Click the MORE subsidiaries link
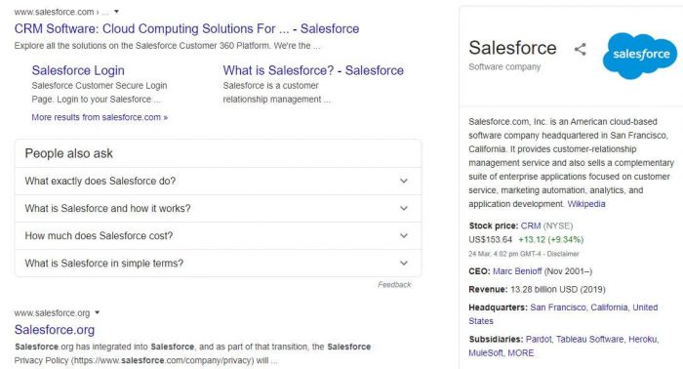683x369 pixels. tap(520, 352)
